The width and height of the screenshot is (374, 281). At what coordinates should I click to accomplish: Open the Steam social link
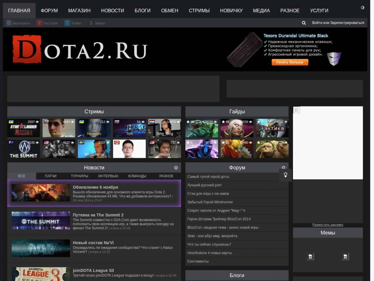[x=97, y=23]
